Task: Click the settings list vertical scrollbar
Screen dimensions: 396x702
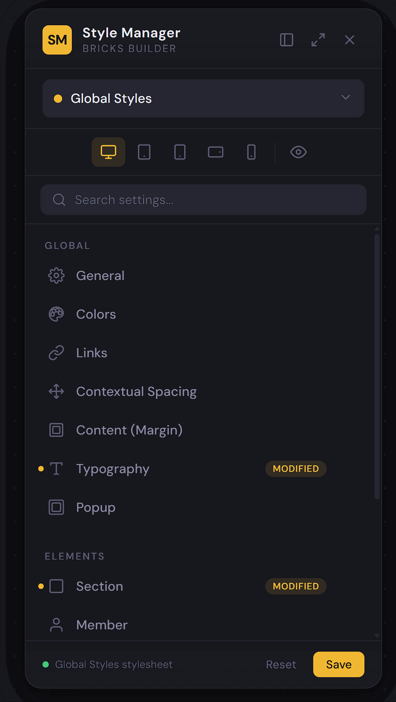Action: coord(377,366)
